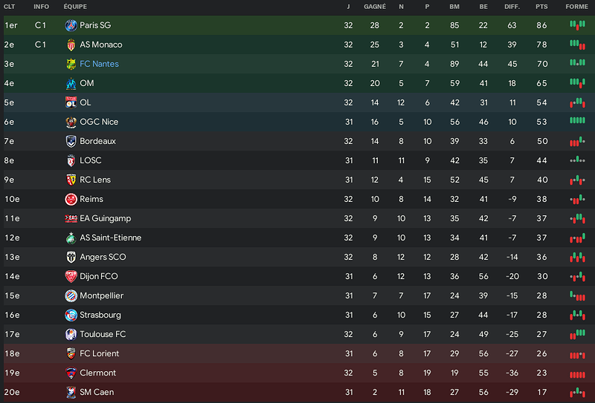The image size is (595, 403).
Task: Sort table by GAGNÉ column header
Action: coord(375,7)
